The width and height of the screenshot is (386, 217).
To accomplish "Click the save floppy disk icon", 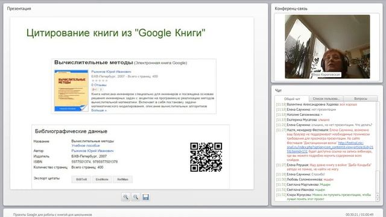I will click(145, 197).
